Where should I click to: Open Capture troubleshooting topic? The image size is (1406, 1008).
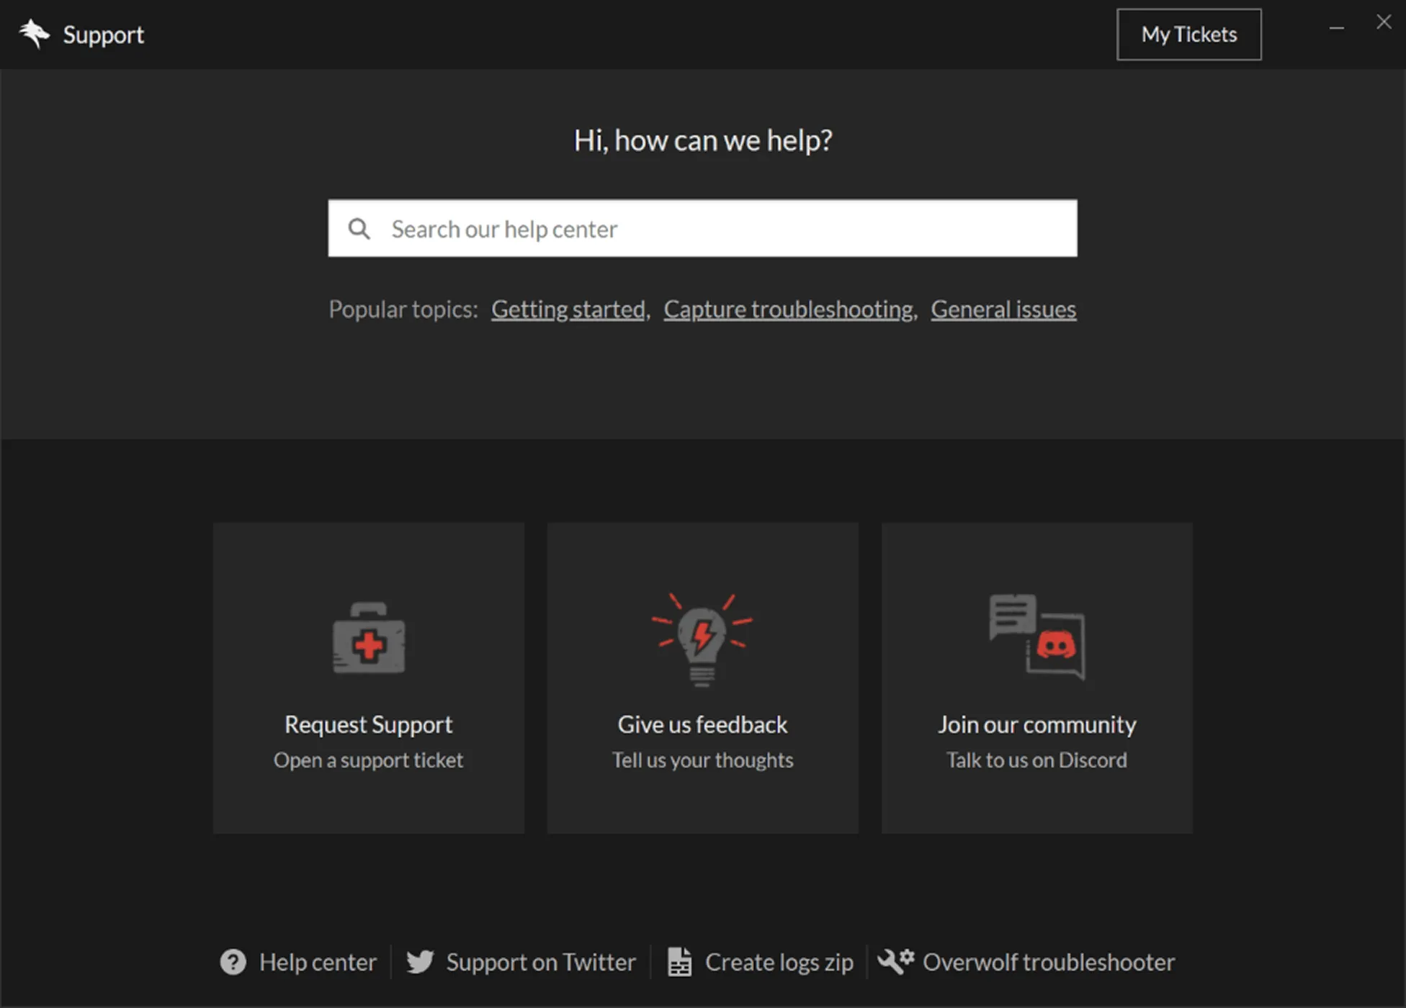pos(789,310)
